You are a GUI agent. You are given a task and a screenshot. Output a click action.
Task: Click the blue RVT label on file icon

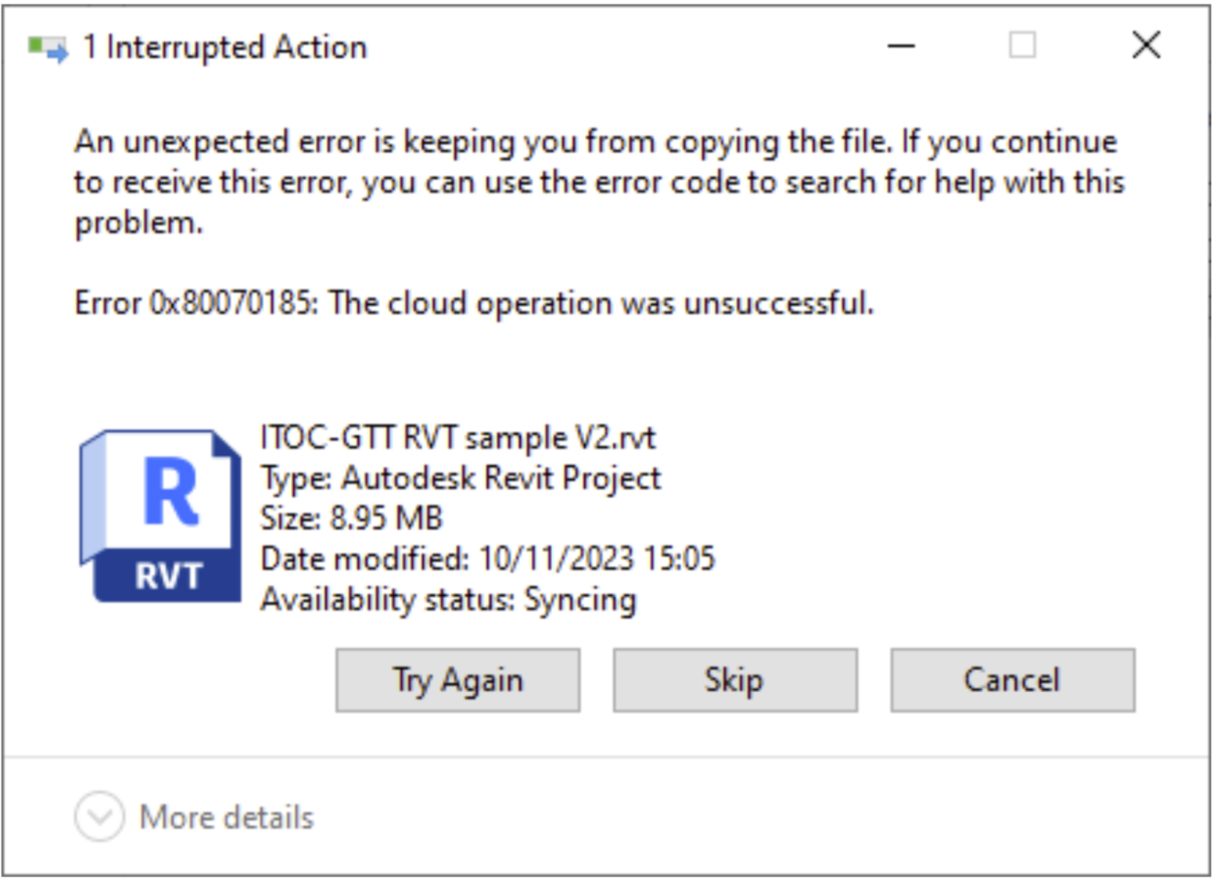[x=168, y=575]
